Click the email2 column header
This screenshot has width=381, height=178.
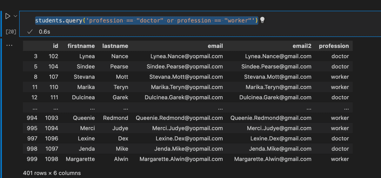tap(302, 46)
